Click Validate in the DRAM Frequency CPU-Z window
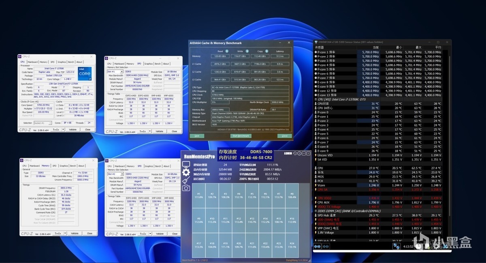 click(75, 233)
